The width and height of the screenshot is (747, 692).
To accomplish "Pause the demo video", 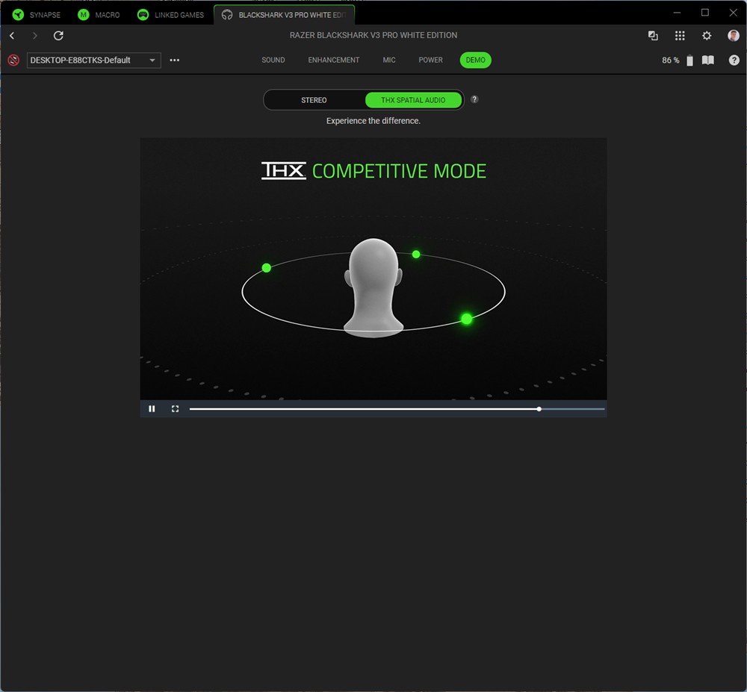I will point(152,409).
